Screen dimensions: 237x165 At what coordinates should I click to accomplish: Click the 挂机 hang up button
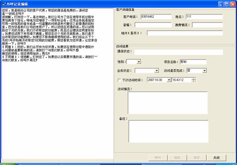(177, 158)
